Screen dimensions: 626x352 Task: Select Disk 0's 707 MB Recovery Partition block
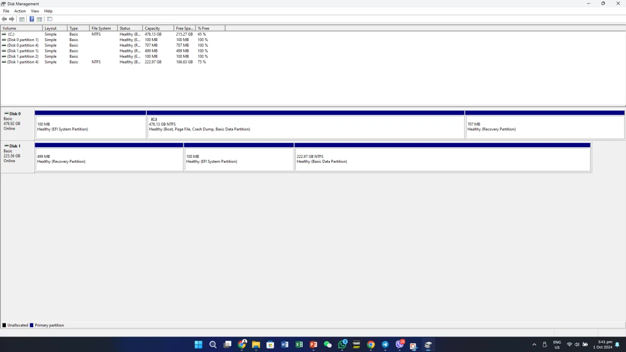[545, 125]
